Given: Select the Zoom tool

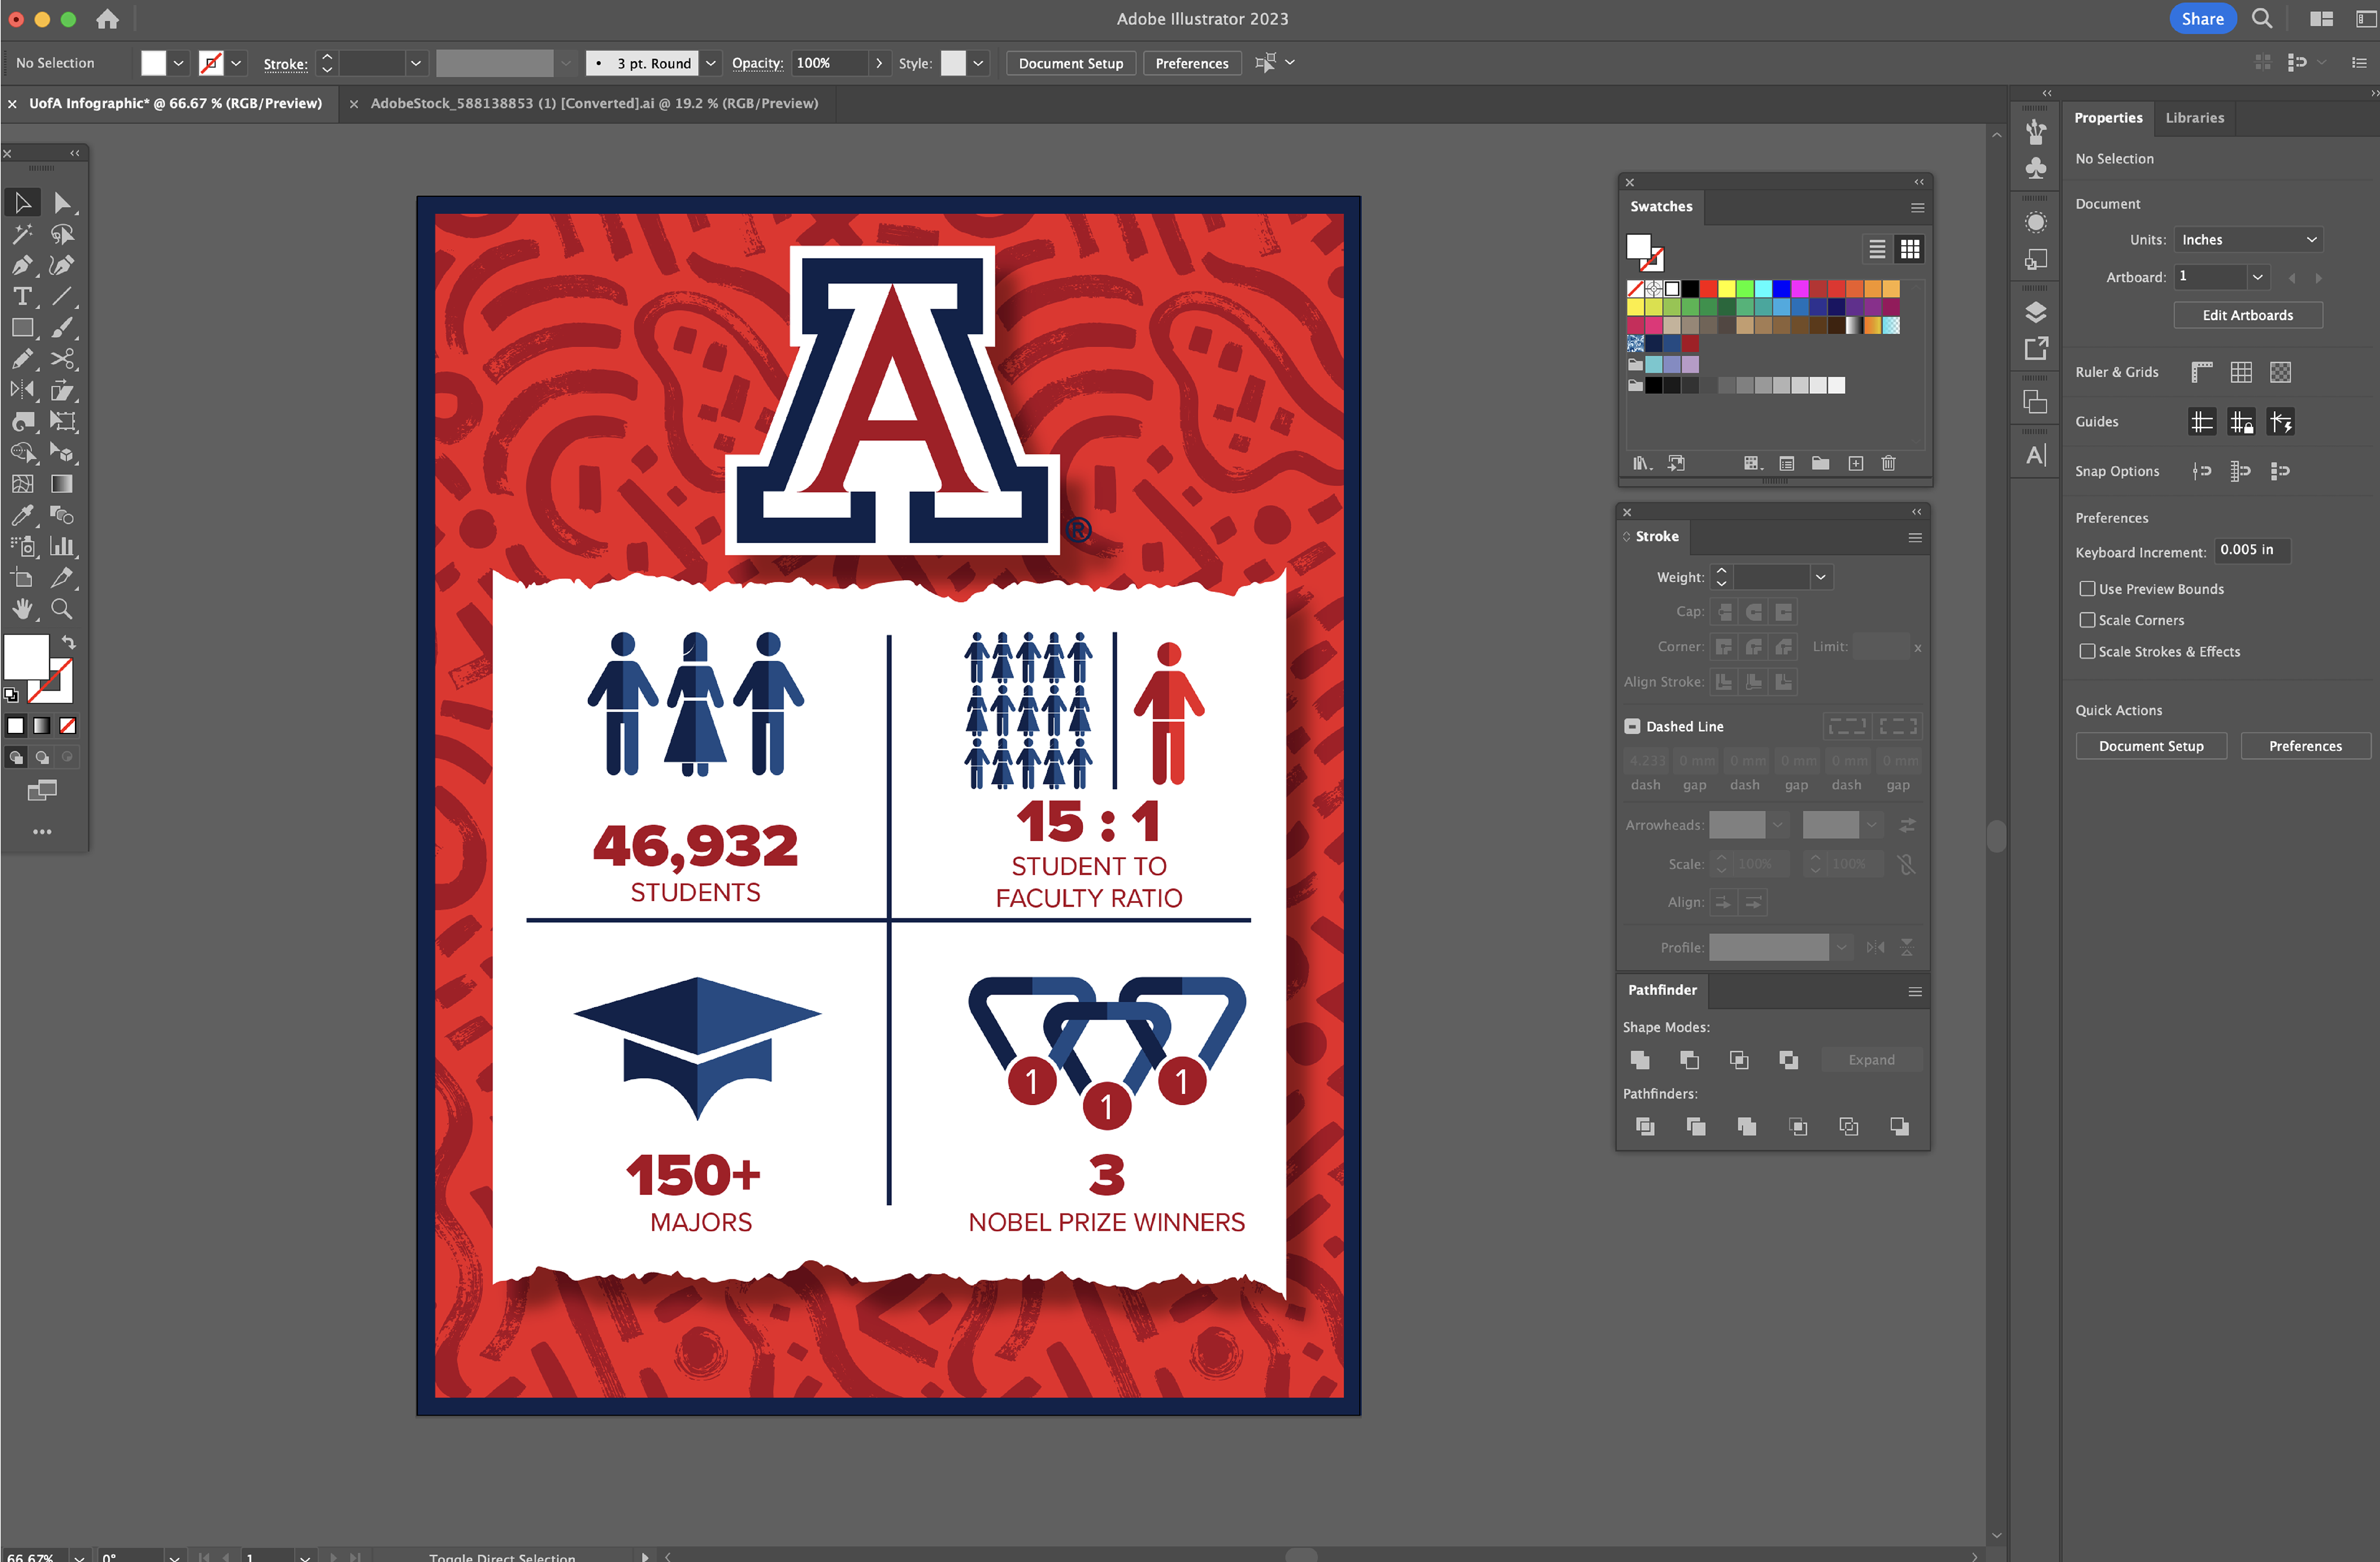Looking at the screenshot, I should [62, 609].
